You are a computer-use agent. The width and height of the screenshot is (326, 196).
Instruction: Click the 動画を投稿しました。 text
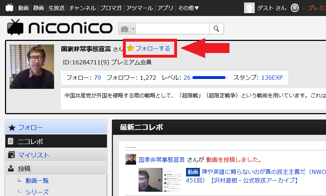[x=234, y=160]
